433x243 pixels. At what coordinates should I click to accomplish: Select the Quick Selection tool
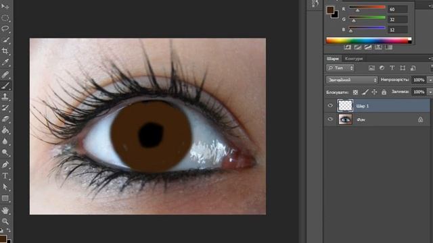pos(5,40)
